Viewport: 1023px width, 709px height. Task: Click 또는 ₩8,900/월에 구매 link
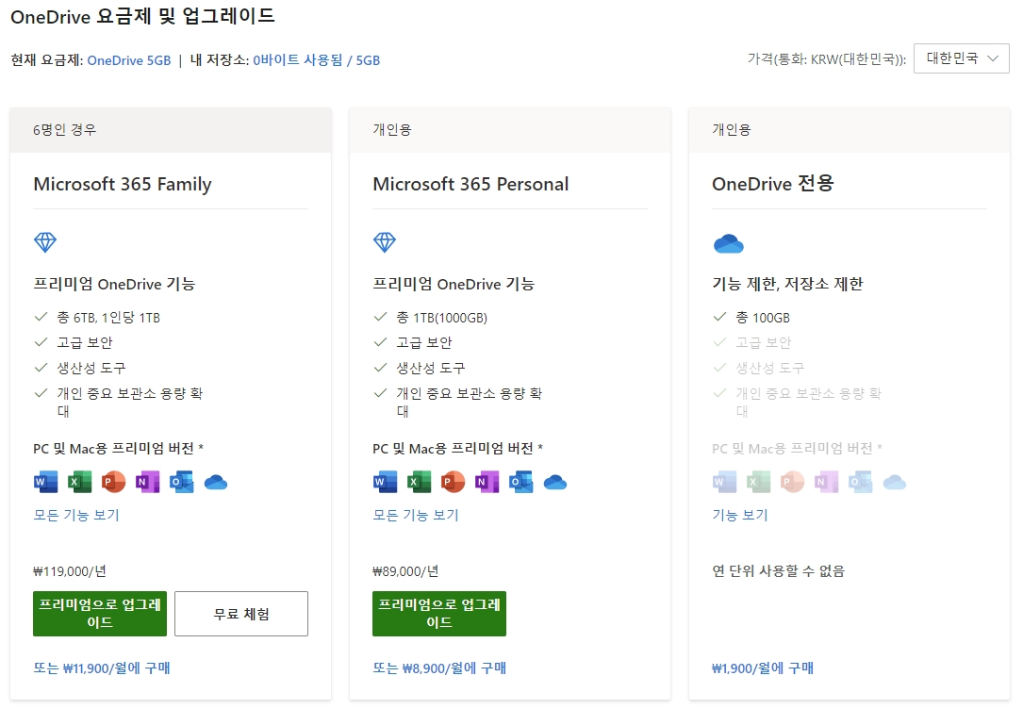click(439, 668)
